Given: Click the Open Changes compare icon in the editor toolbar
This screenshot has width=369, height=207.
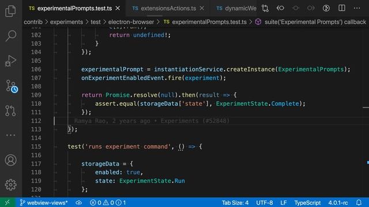Looking at the screenshot, I should coord(265,8).
